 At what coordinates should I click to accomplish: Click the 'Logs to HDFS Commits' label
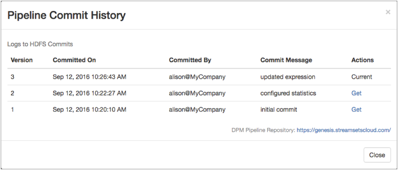tap(40, 44)
